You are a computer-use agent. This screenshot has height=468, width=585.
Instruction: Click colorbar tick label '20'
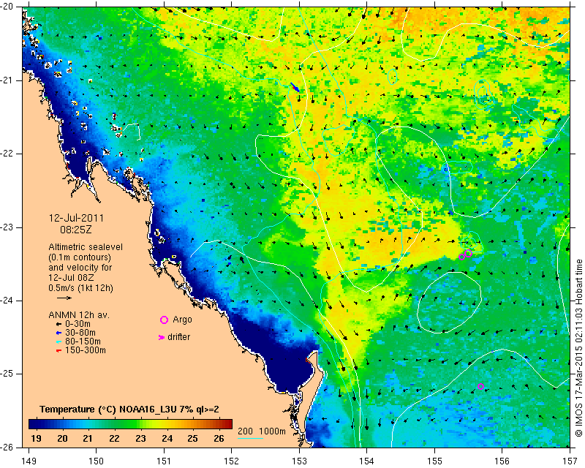click(62, 438)
